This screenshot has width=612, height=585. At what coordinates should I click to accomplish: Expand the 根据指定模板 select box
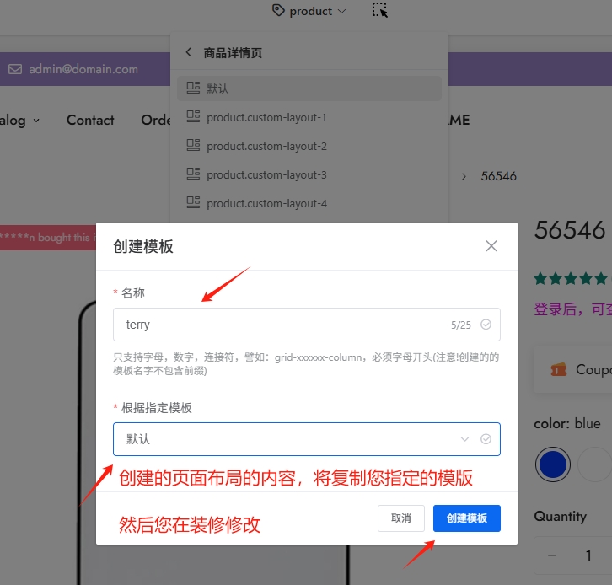point(306,439)
